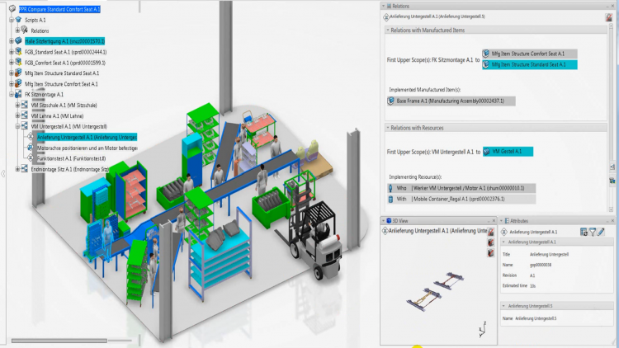Click the refresh table icon in Attributes
Screen dimensions: 619x348
(584, 233)
